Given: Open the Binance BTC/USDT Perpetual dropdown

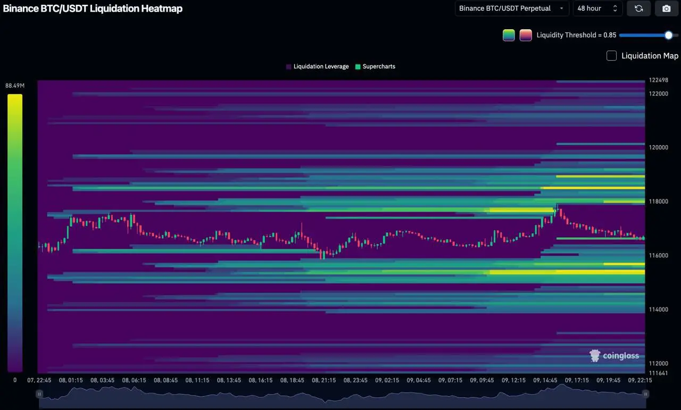Looking at the screenshot, I should coord(512,9).
